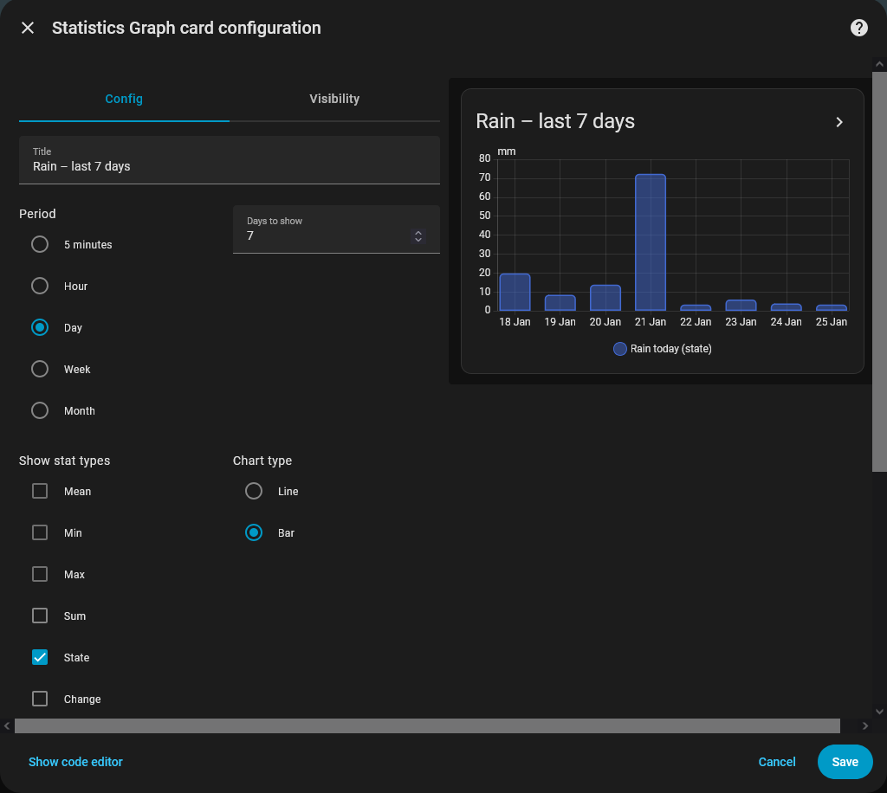Select the 5 minutes period option
The width and height of the screenshot is (887, 793).
click(x=40, y=245)
